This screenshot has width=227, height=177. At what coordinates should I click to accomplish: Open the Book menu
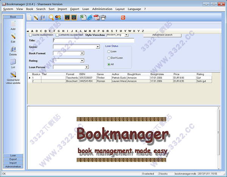tap(30, 9)
